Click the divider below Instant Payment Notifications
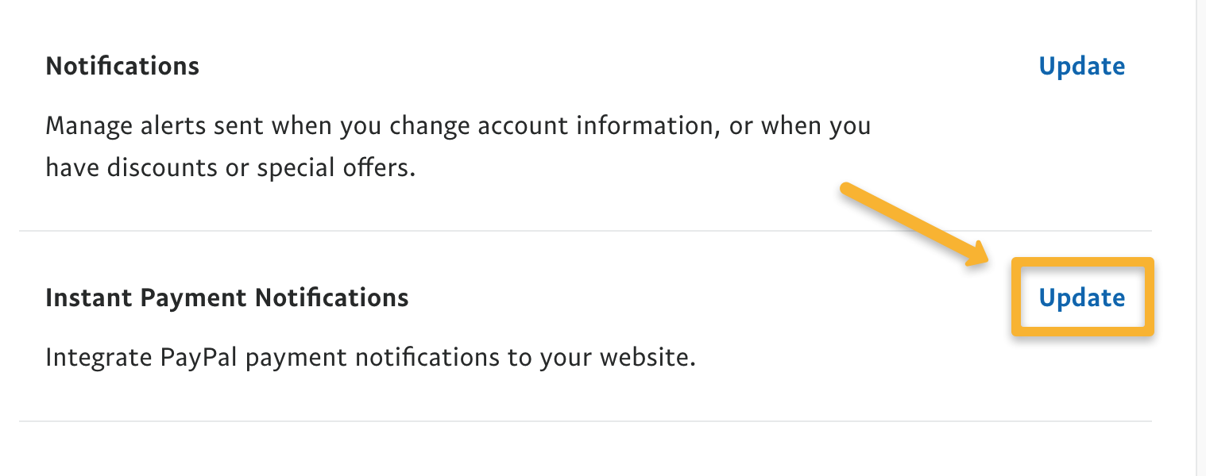Image resolution: width=1206 pixels, height=476 pixels. coord(585,421)
